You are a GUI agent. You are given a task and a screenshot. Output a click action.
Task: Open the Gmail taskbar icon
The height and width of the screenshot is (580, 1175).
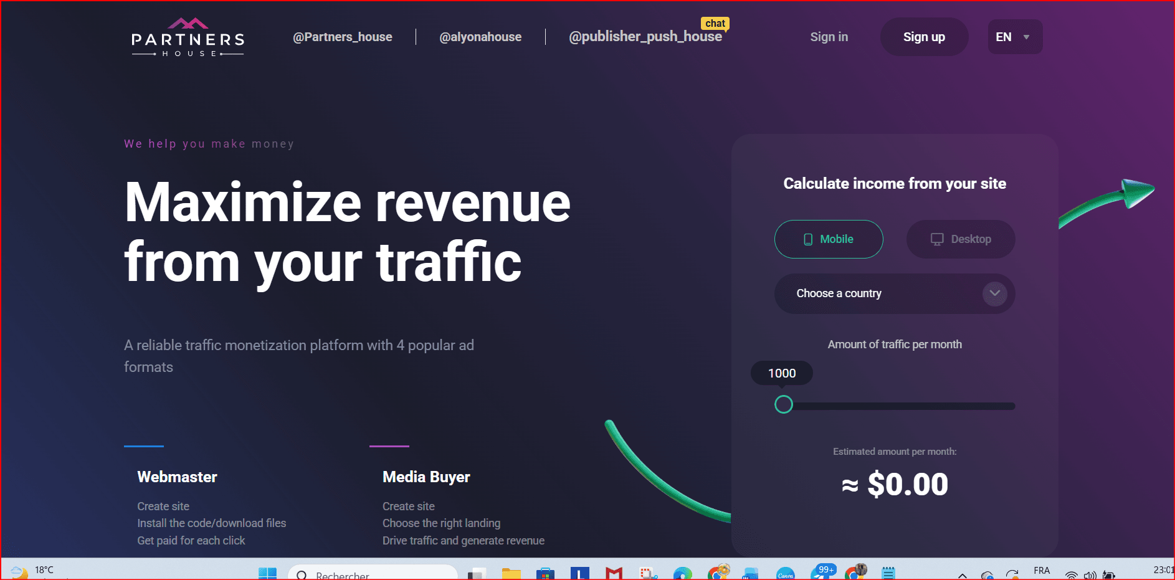coord(614,574)
